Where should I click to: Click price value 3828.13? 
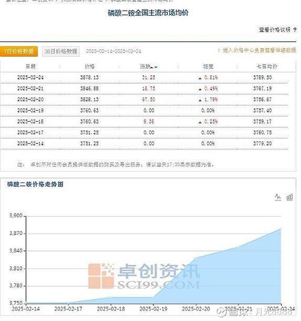90,99
